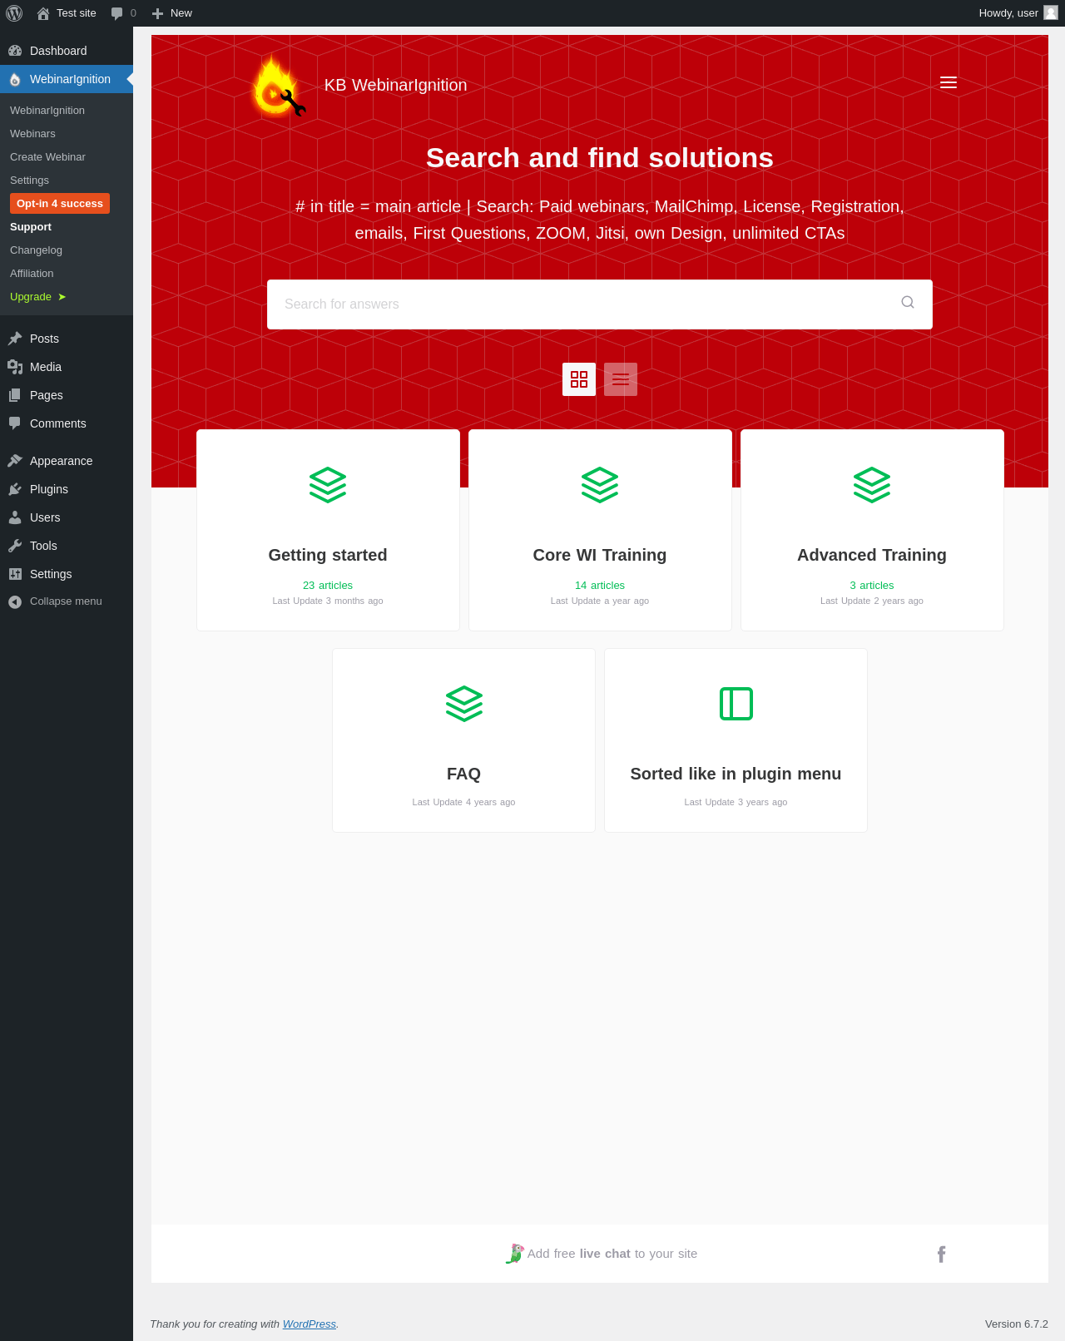
Task: Click the Users person icon
Action: pyautogui.click(x=15, y=517)
